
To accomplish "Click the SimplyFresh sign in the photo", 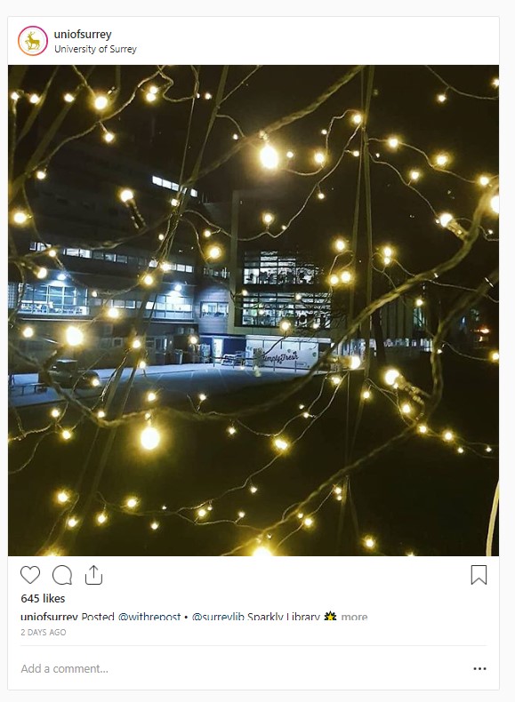I will (280, 357).
